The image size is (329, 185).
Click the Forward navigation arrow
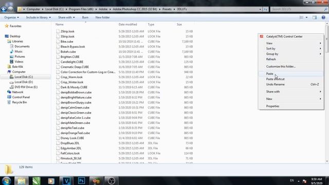tap(10, 9)
